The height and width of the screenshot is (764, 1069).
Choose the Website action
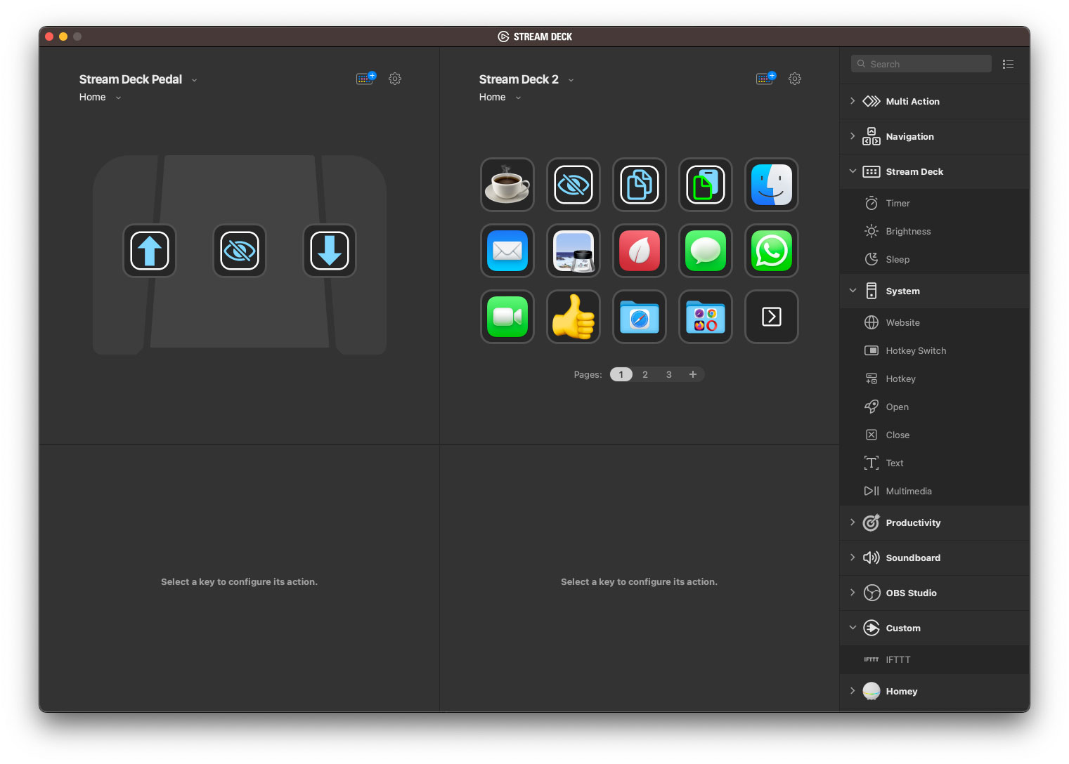click(x=935, y=322)
